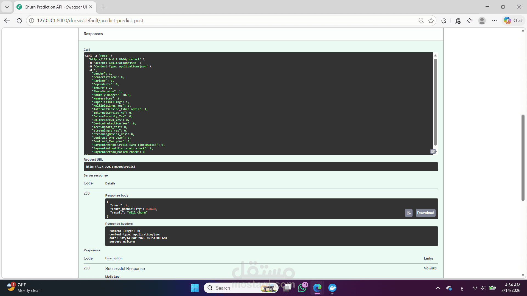
Task: Show hidden system tray icons
Action: [x=438, y=288]
